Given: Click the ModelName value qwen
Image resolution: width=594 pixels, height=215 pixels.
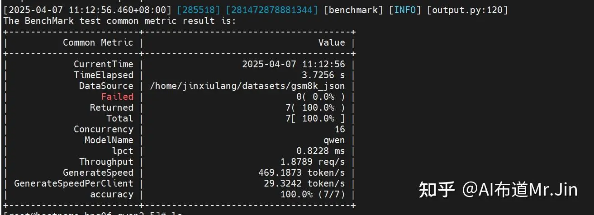Looking at the screenshot, I should coord(334,140).
